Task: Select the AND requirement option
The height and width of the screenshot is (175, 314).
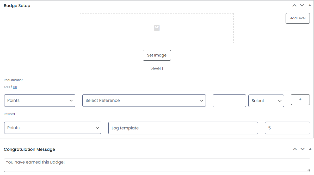Action: [x=7, y=87]
